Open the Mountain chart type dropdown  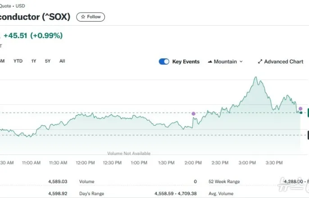pos(225,62)
